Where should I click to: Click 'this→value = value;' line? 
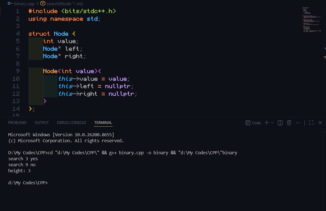point(94,79)
